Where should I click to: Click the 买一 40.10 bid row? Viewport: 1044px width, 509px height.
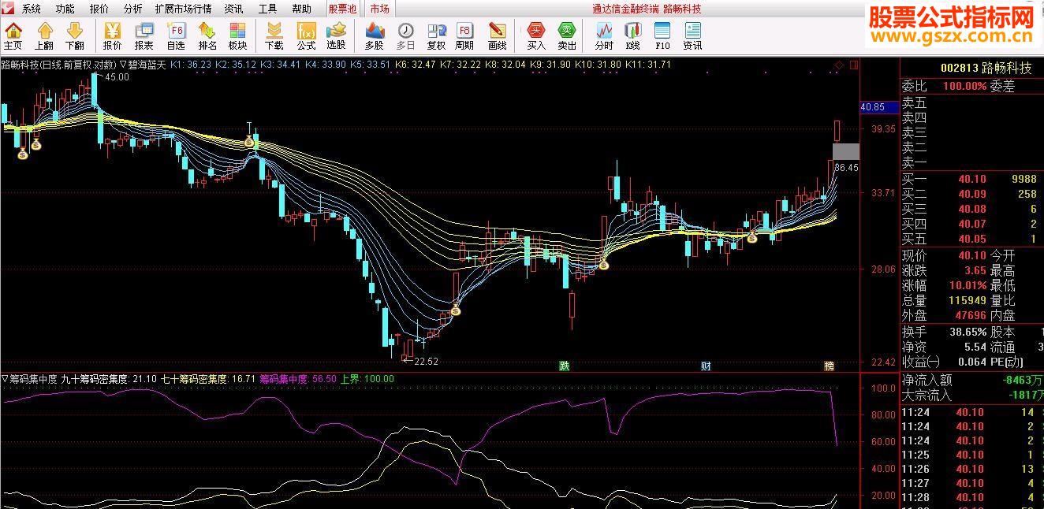972,179
